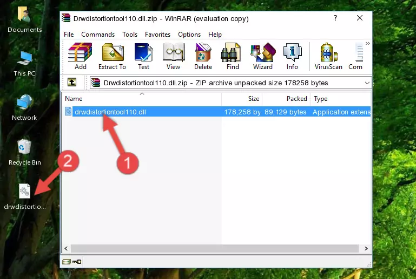The image size is (416, 279).
Task: Show archive Info
Action: (292, 56)
